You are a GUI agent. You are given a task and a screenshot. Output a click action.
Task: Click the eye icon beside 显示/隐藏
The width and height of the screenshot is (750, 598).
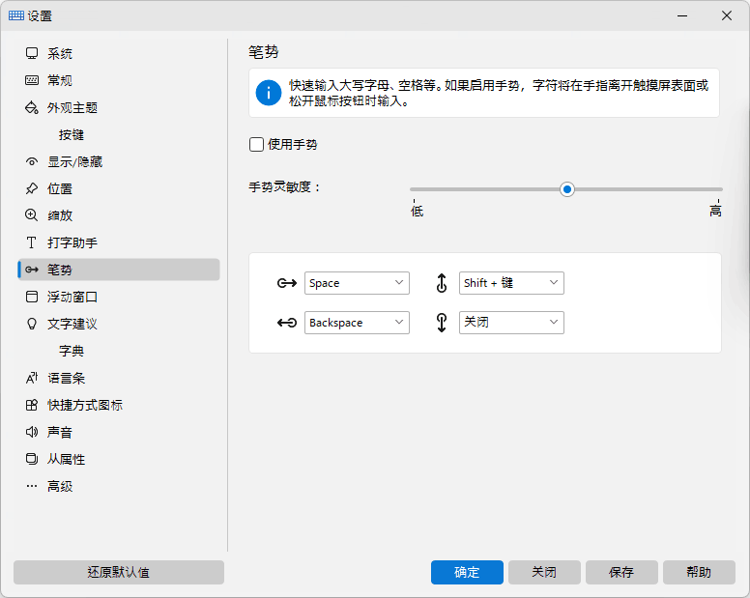point(32,162)
